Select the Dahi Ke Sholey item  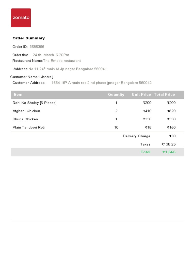pyautogui.click(x=35, y=103)
